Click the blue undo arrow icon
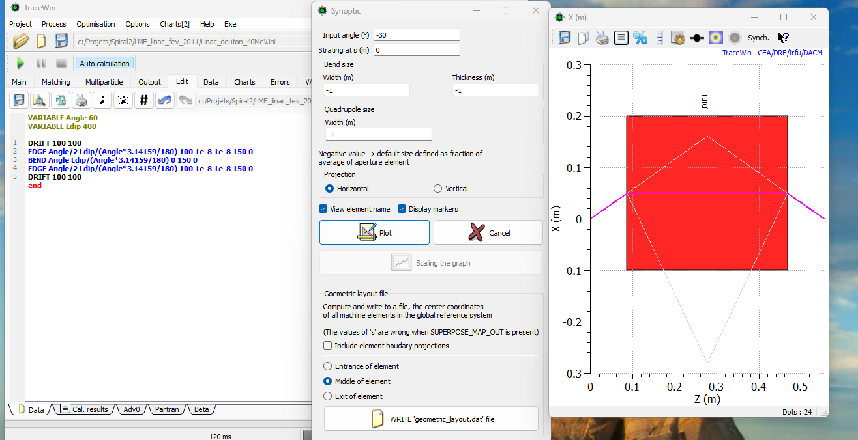The image size is (858, 440). tap(165, 100)
